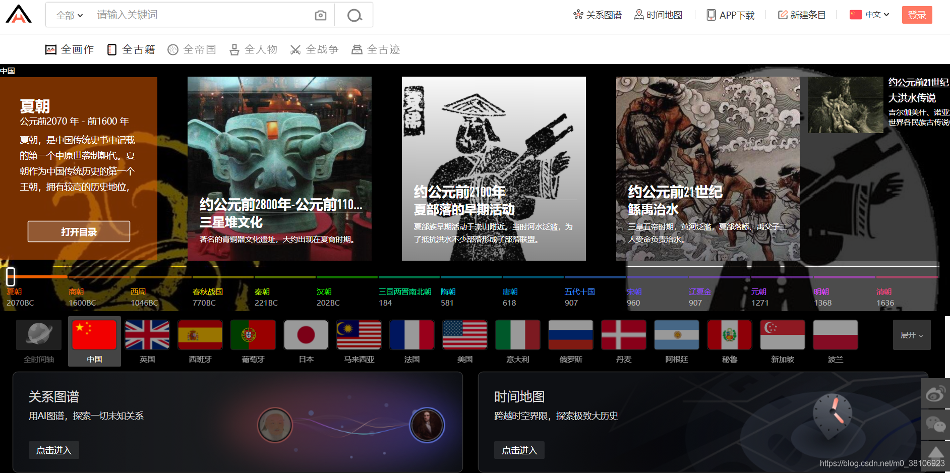Select the 俄罗斯 flag icon
Screen dimensions: 950x473
coord(571,335)
